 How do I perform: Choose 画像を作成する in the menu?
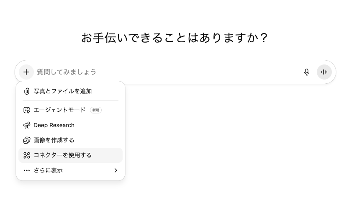54,140
